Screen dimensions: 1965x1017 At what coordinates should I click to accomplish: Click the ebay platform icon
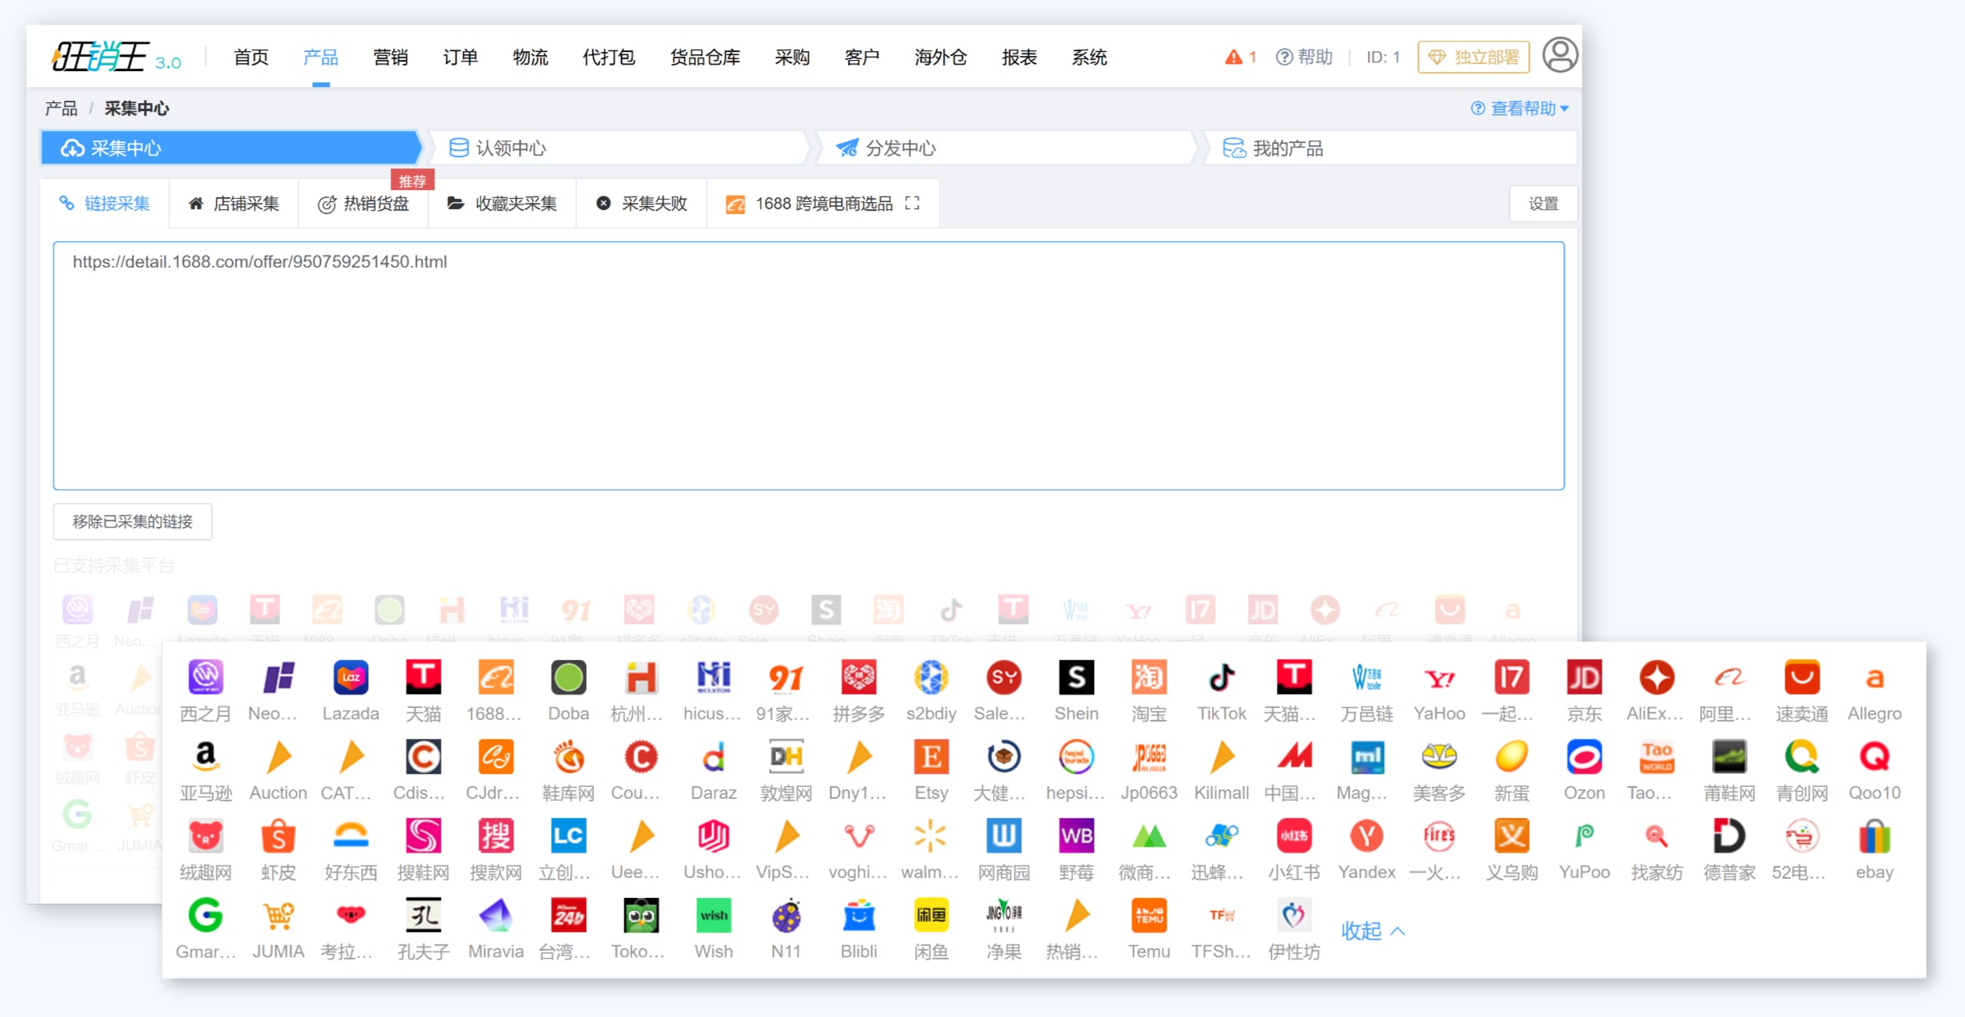[1874, 837]
